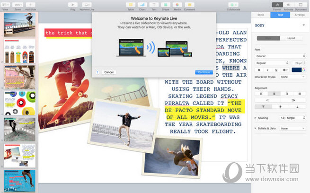Toggle italic text formatting
310x193 pixels.
click(x=267, y=70)
